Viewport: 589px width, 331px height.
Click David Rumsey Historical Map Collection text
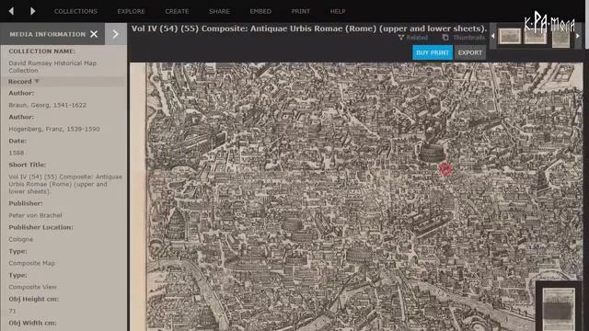pos(52,66)
